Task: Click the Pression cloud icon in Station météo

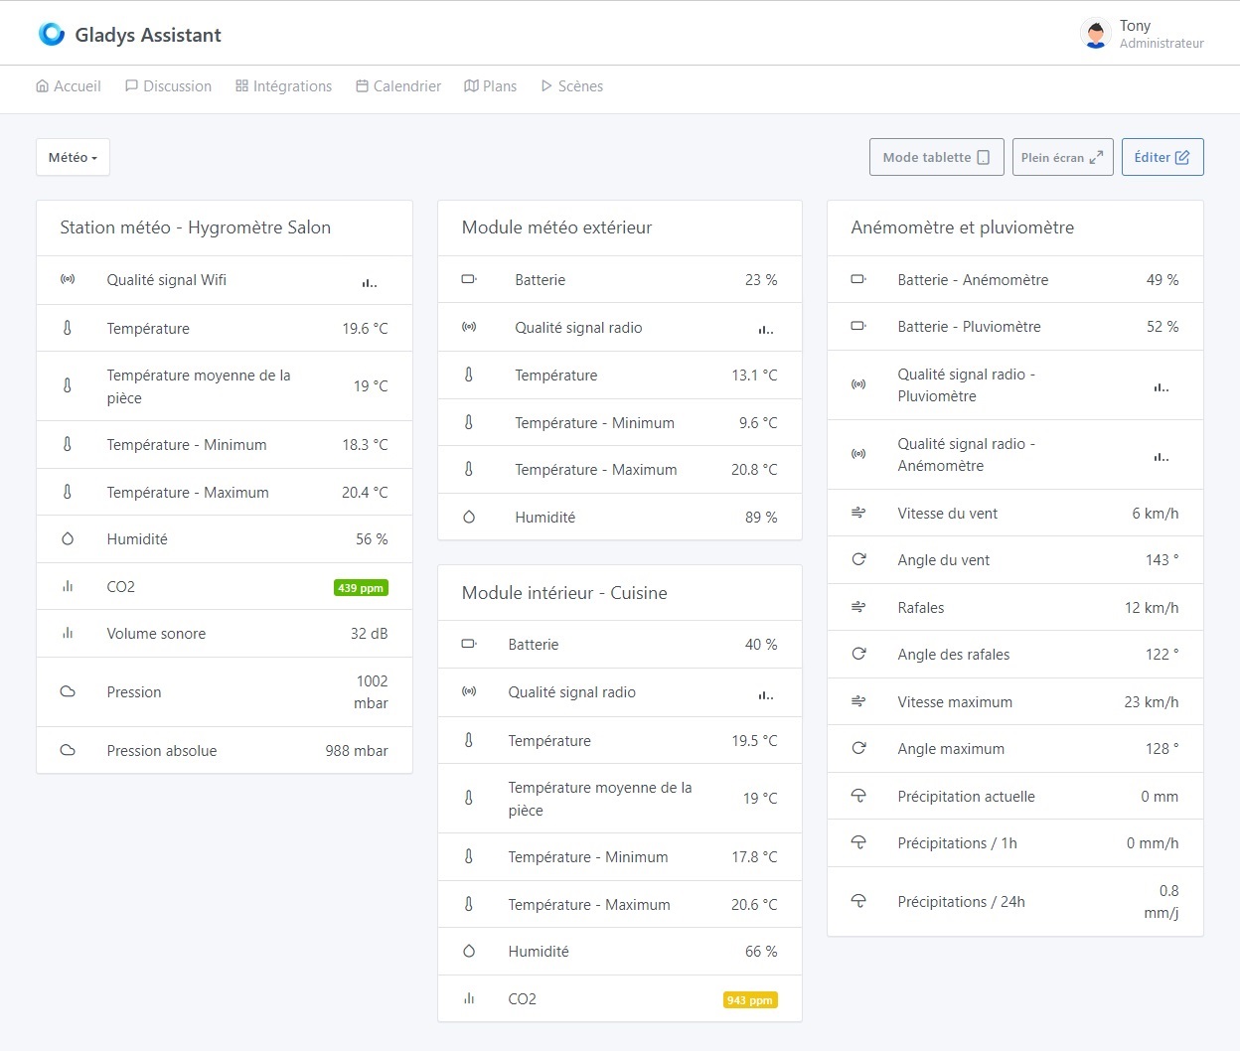Action: (68, 691)
